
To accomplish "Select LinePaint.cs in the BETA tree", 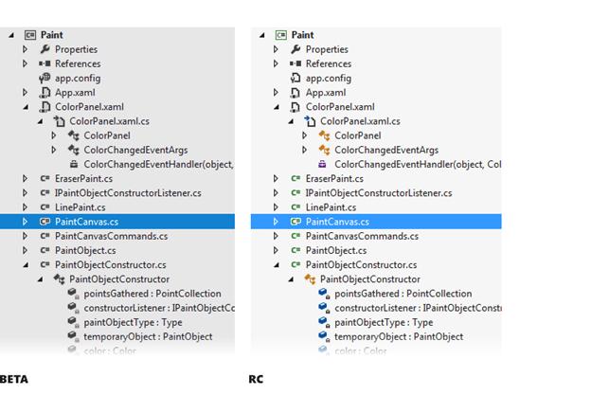I will tap(81, 207).
